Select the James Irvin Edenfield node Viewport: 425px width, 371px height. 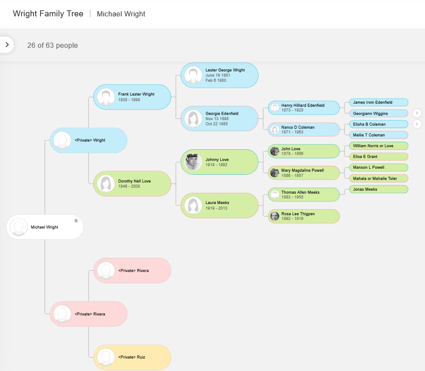(378, 102)
